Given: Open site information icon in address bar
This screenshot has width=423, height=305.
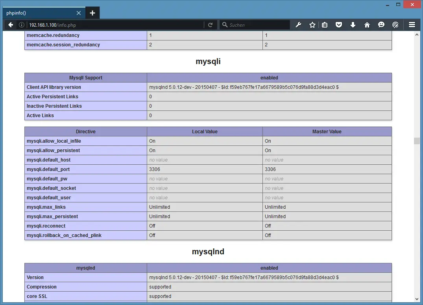Looking at the screenshot, I should pos(22,25).
